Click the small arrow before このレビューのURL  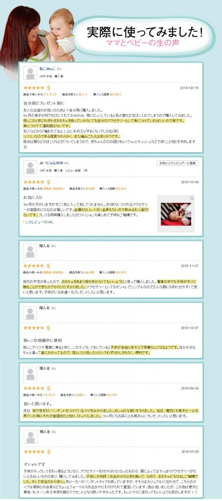(24, 222)
